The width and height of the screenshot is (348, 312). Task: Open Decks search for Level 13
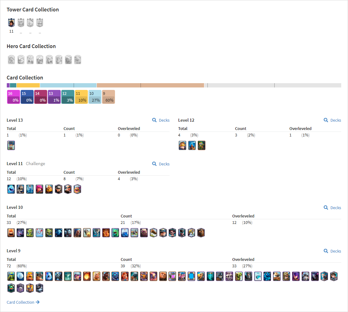click(161, 120)
